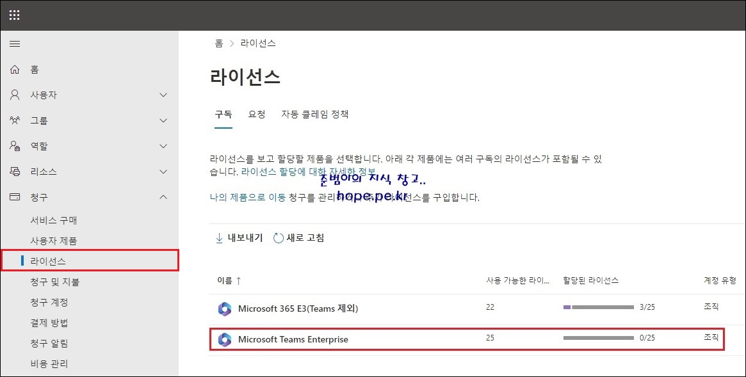Image resolution: width=746 pixels, height=377 pixels.
Task: Switch to the 구독 tab
Action: click(223, 115)
